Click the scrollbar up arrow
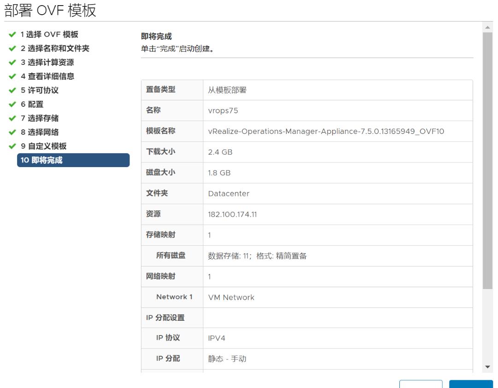This screenshot has width=498, height=388. [488, 28]
